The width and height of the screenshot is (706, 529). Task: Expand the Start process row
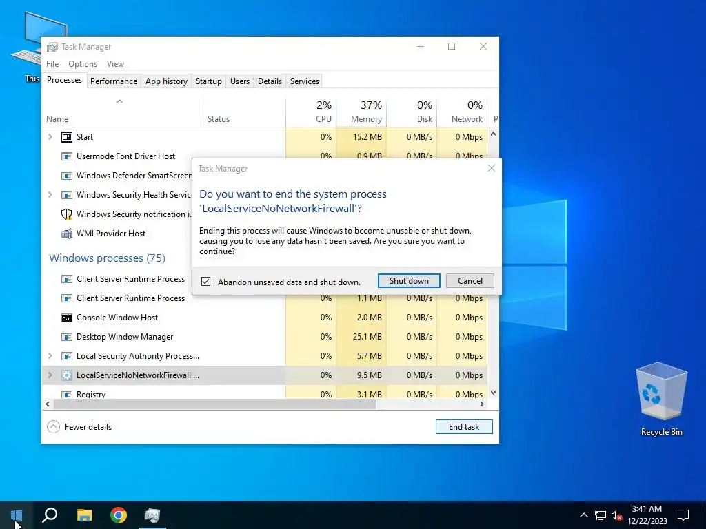50,137
